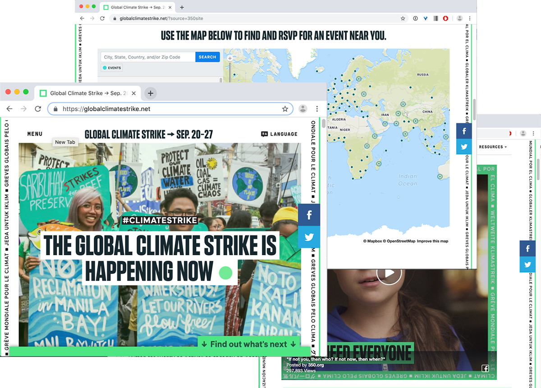
Task: Click the blue SEARCH button
Action: [207, 57]
